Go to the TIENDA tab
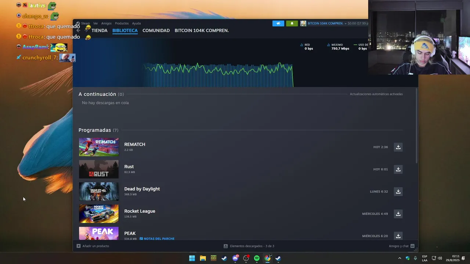Viewport: 470px width, 264px height. tap(100, 30)
